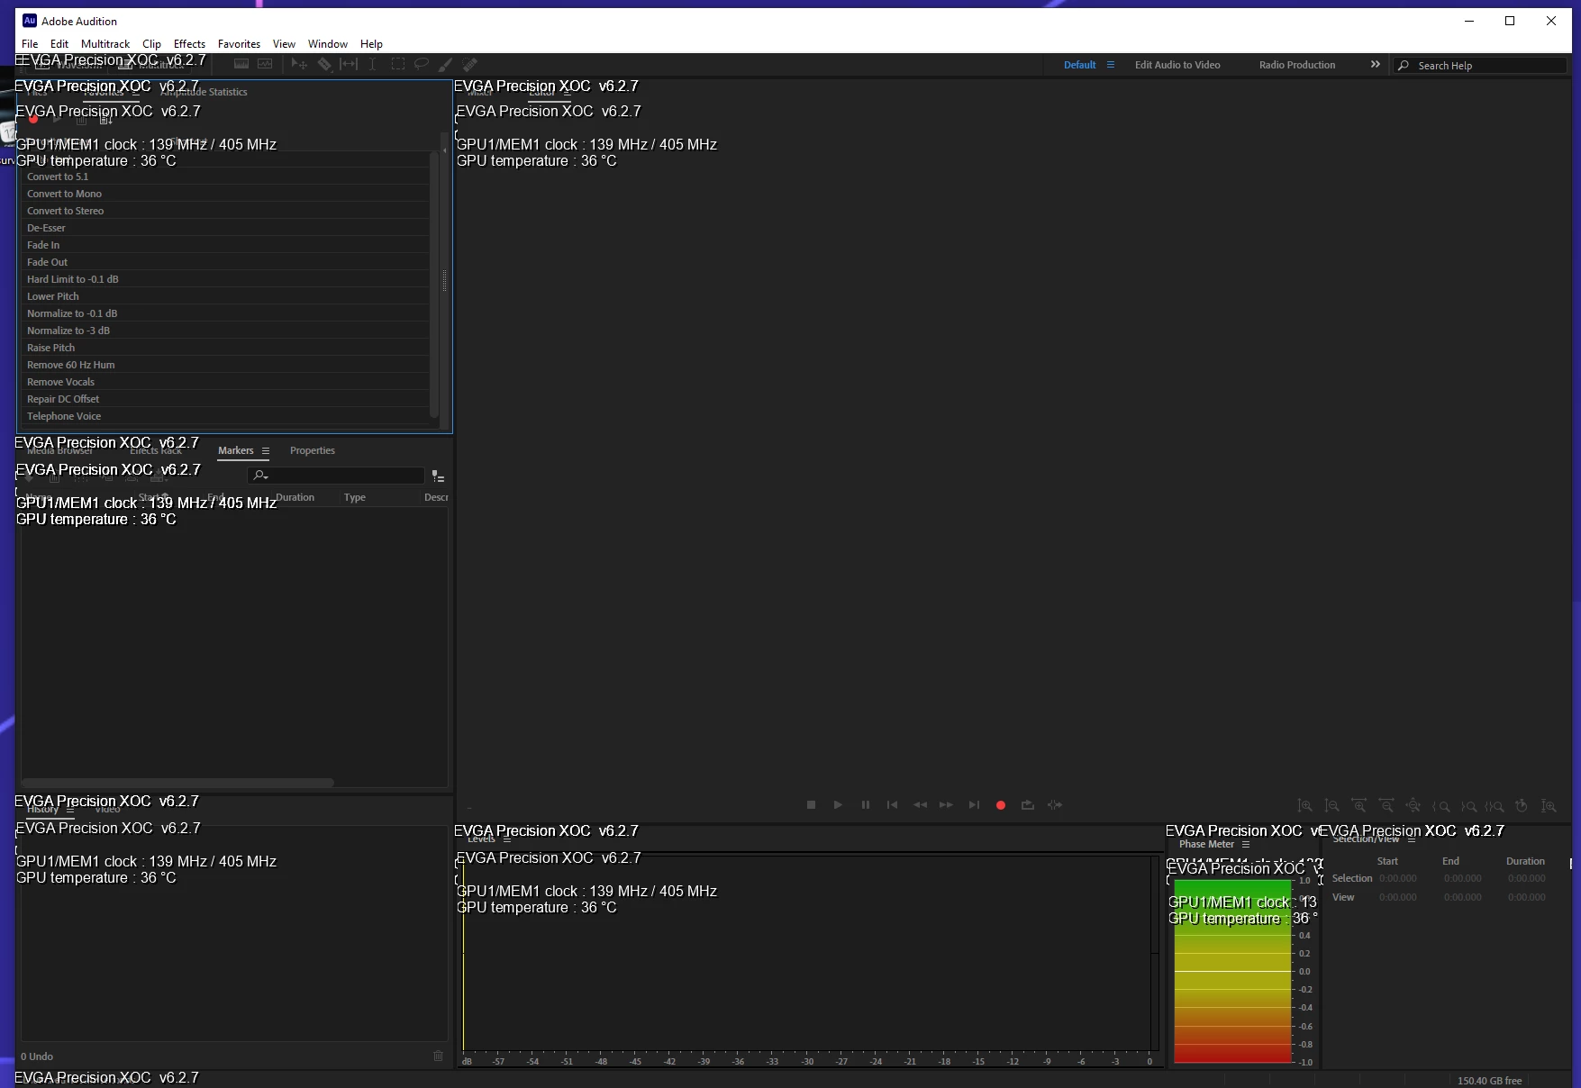The height and width of the screenshot is (1088, 1581).
Task: Open the Favorites menu
Action: pos(239,43)
